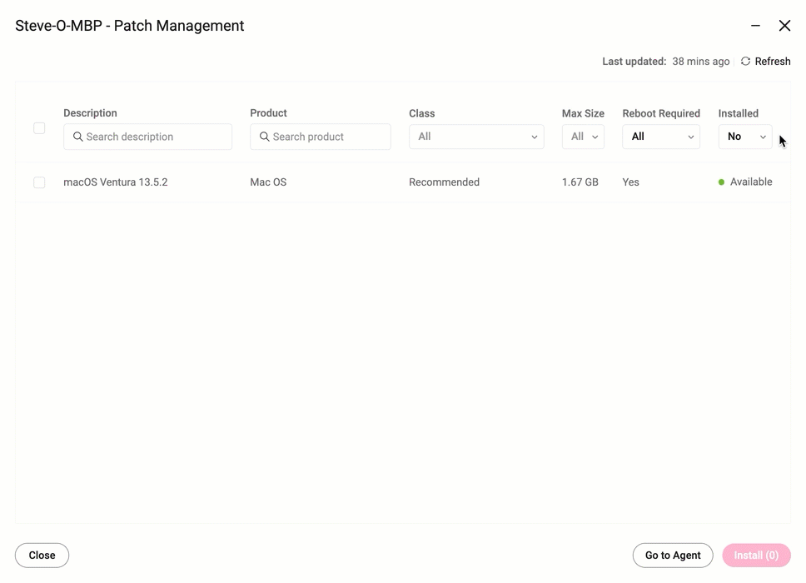Click the Reboot Required column header
806x583 pixels.
click(x=661, y=113)
